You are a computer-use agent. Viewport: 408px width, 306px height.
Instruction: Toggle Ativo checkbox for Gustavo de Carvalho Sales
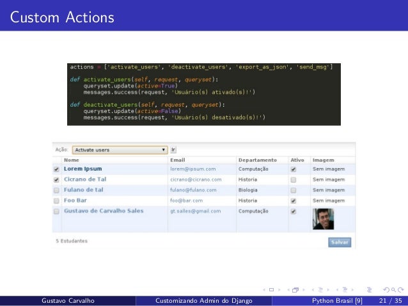(x=294, y=211)
